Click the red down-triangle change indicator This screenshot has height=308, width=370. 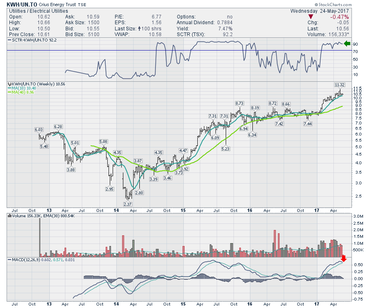311,17
